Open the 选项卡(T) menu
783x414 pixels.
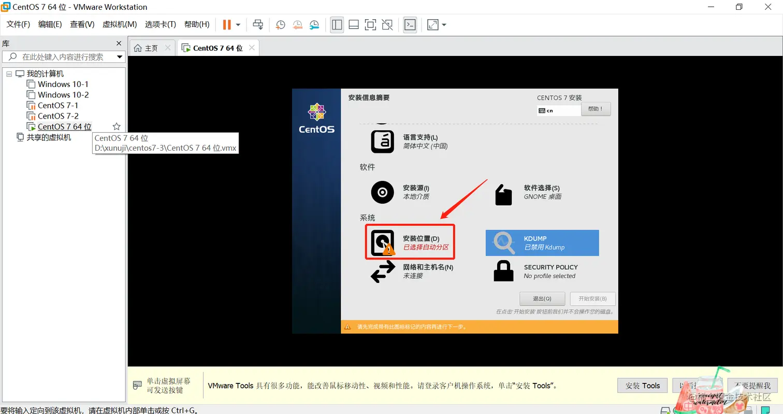[161, 24]
